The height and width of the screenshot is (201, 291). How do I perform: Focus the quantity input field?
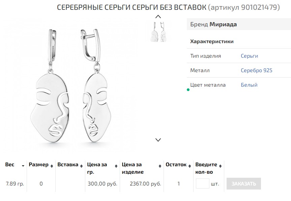pyautogui.click(x=202, y=184)
